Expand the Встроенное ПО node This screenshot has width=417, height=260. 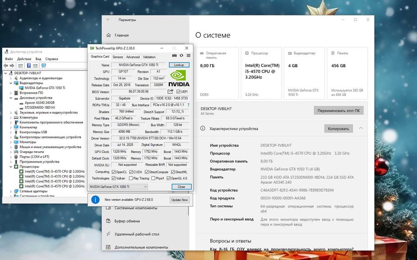coord(11,93)
